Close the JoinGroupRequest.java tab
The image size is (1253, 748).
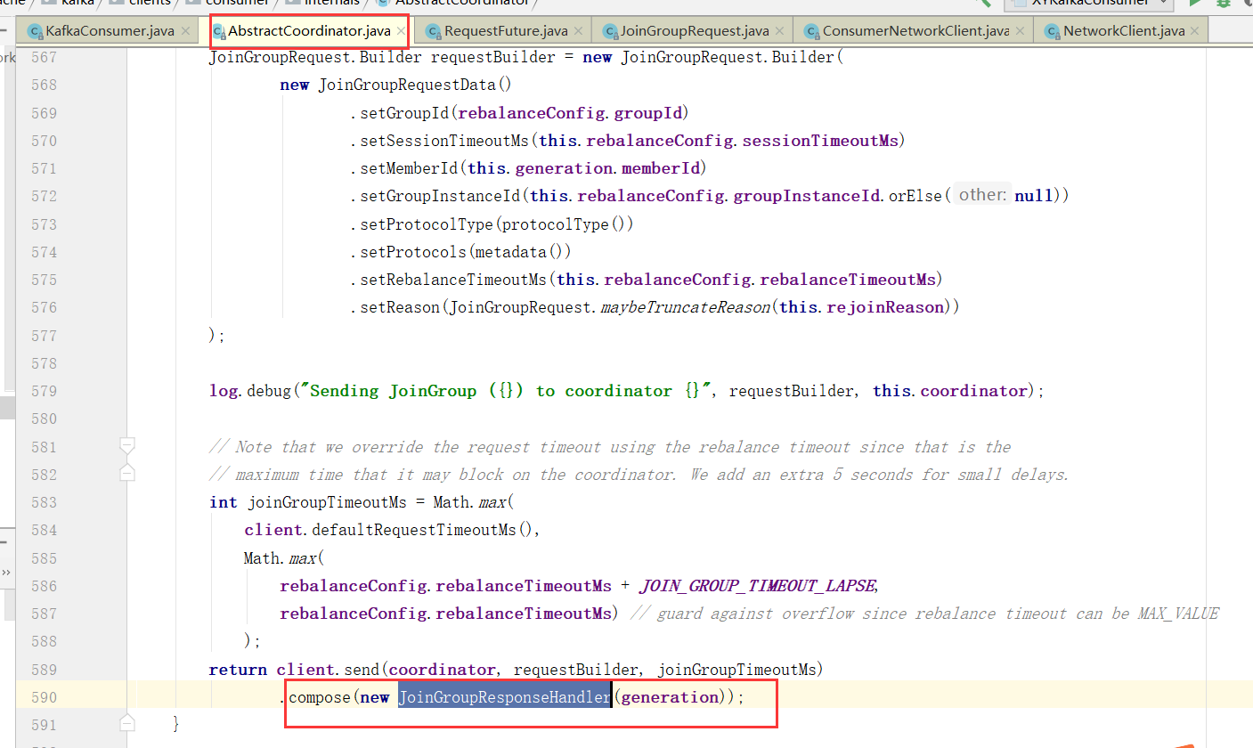coord(780,31)
